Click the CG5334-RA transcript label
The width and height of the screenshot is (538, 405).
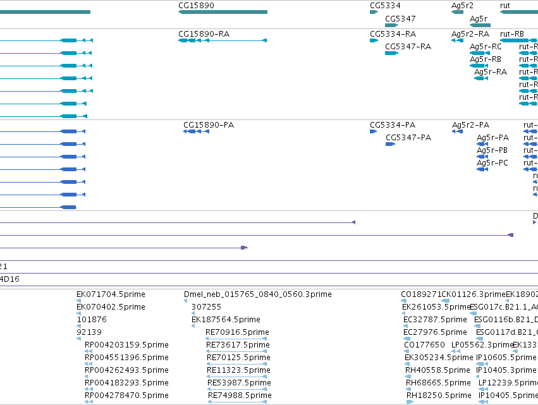click(393, 34)
